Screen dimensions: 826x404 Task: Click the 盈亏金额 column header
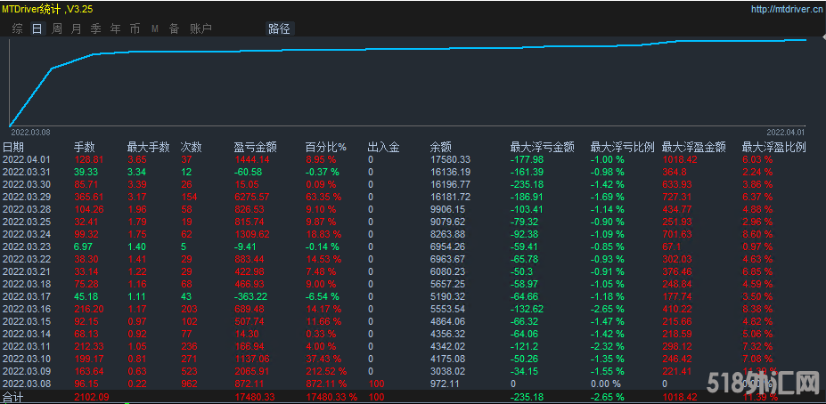[x=255, y=147]
